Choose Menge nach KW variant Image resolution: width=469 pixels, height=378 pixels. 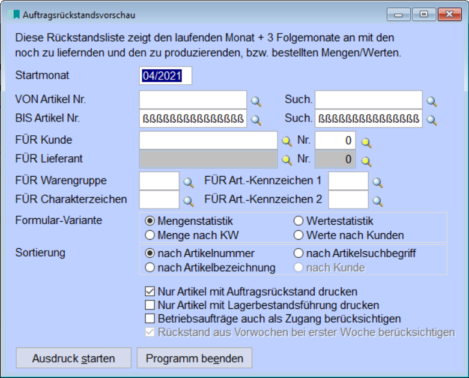pyautogui.click(x=192, y=235)
